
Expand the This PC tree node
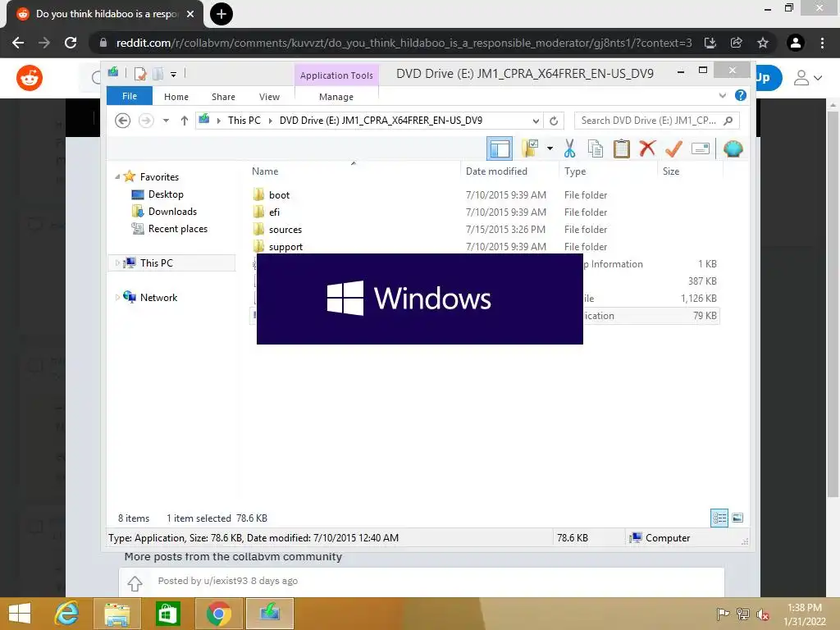point(117,262)
